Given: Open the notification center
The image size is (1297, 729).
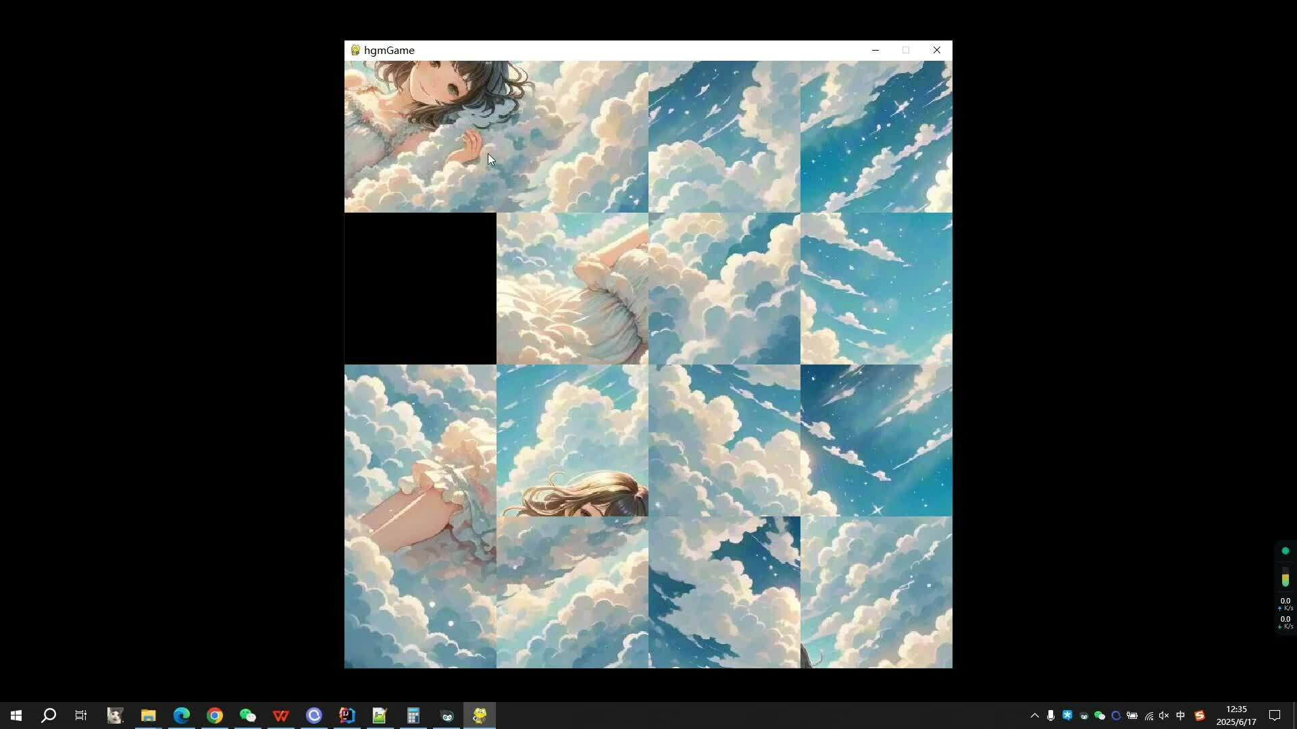Looking at the screenshot, I should [x=1275, y=715].
